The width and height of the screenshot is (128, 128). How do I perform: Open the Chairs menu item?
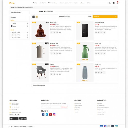click(82, 3)
